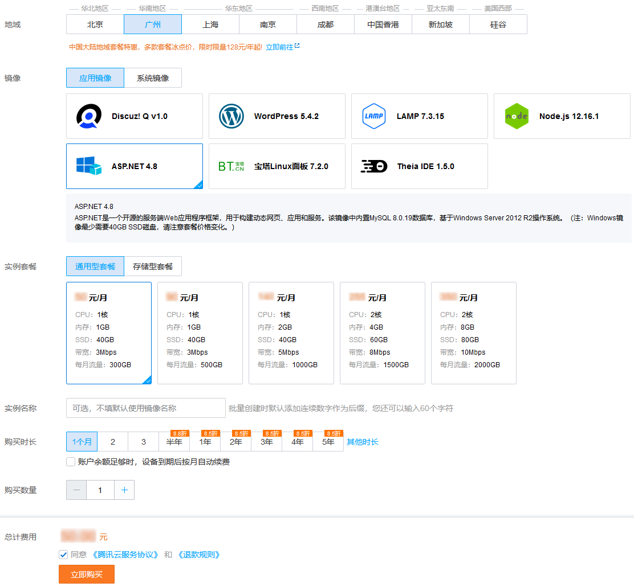Select the 3 months duration
634x587 pixels.
(144, 442)
